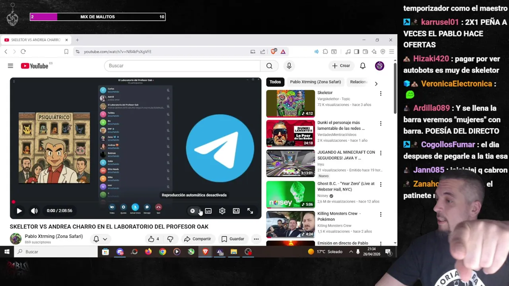Open File Explorer from taskbar
The width and height of the screenshot is (509, 286).
tap(234, 252)
